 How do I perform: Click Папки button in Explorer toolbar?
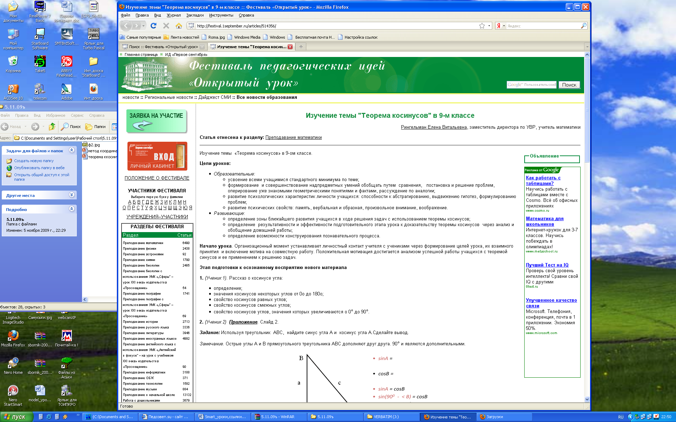coord(95,127)
